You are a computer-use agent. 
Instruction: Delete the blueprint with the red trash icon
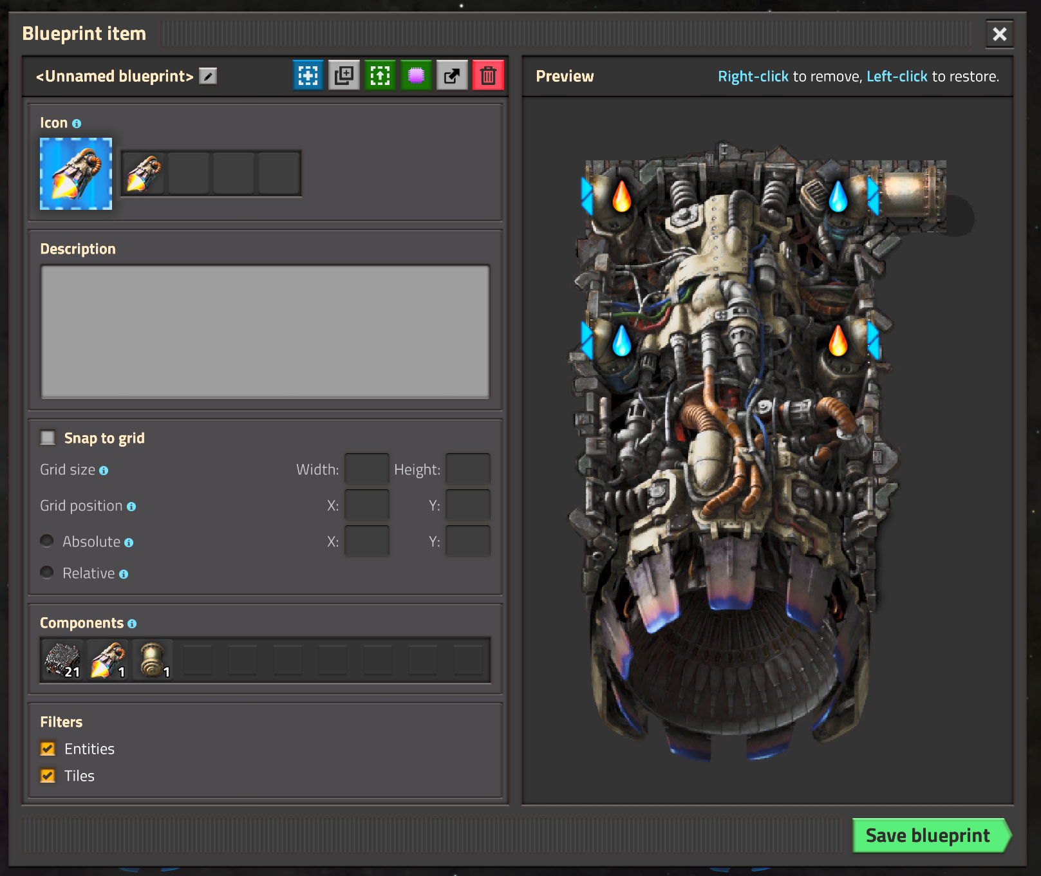click(488, 76)
